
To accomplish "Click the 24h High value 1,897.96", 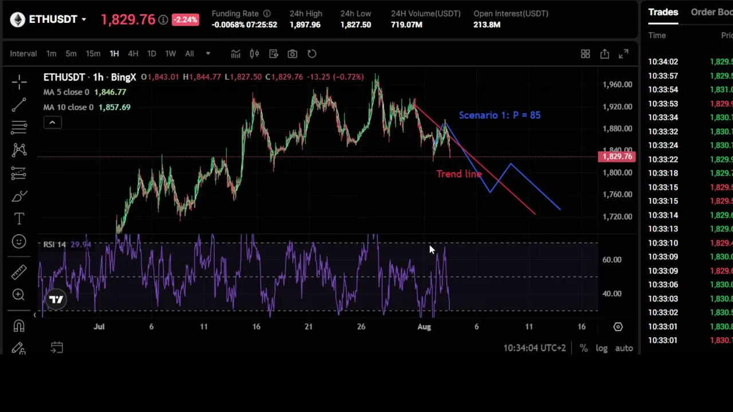I will click(x=306, y=25).
